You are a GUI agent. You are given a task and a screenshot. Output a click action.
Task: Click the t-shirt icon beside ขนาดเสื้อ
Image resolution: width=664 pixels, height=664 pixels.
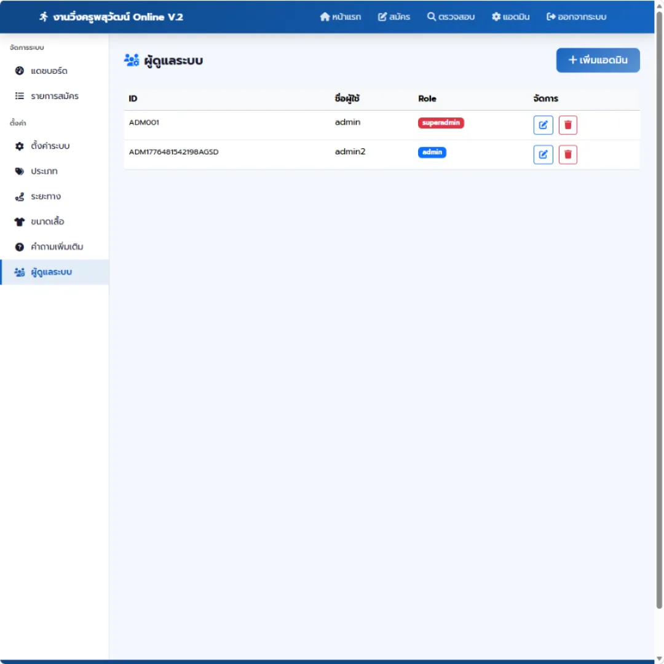pos(20,221)
